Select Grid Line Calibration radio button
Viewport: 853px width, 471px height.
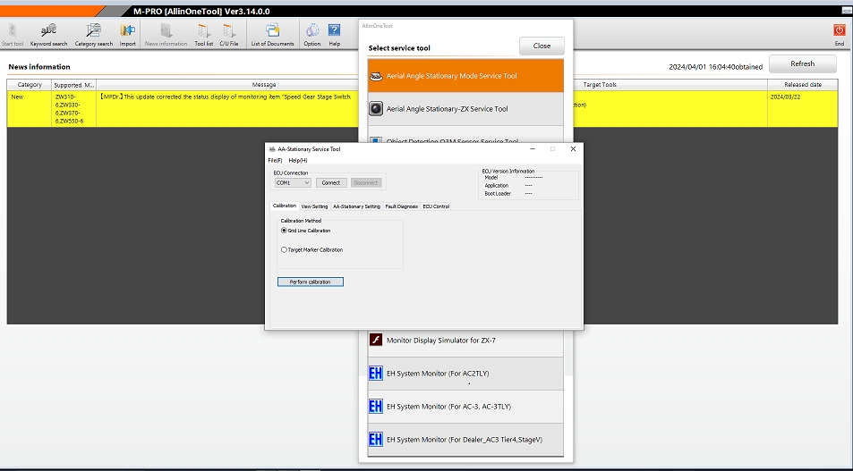pyautogui.click(x=284, y=231)
